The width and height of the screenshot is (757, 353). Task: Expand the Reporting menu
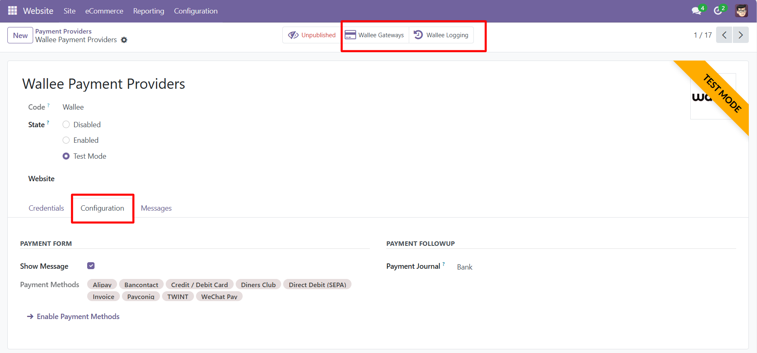point(149,11)
